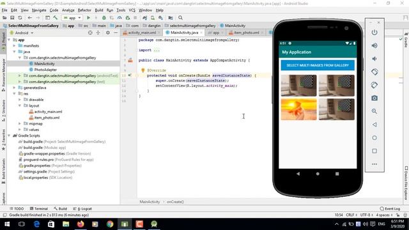Viewport: 409px width, 230px height.
Task: Open File Explorer from the taskbar
Action: click(66, 224)
